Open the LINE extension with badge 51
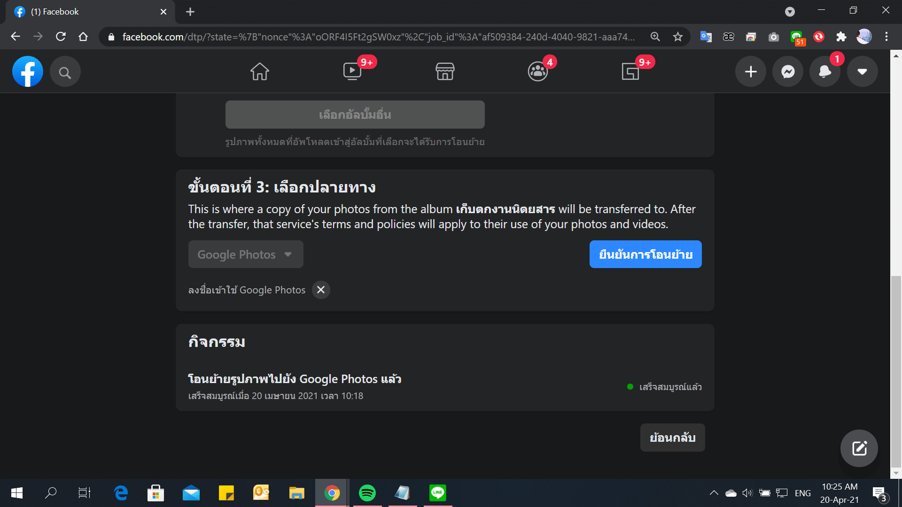The width and height of the screenshot is (902, 507). (x=797, y=38)
